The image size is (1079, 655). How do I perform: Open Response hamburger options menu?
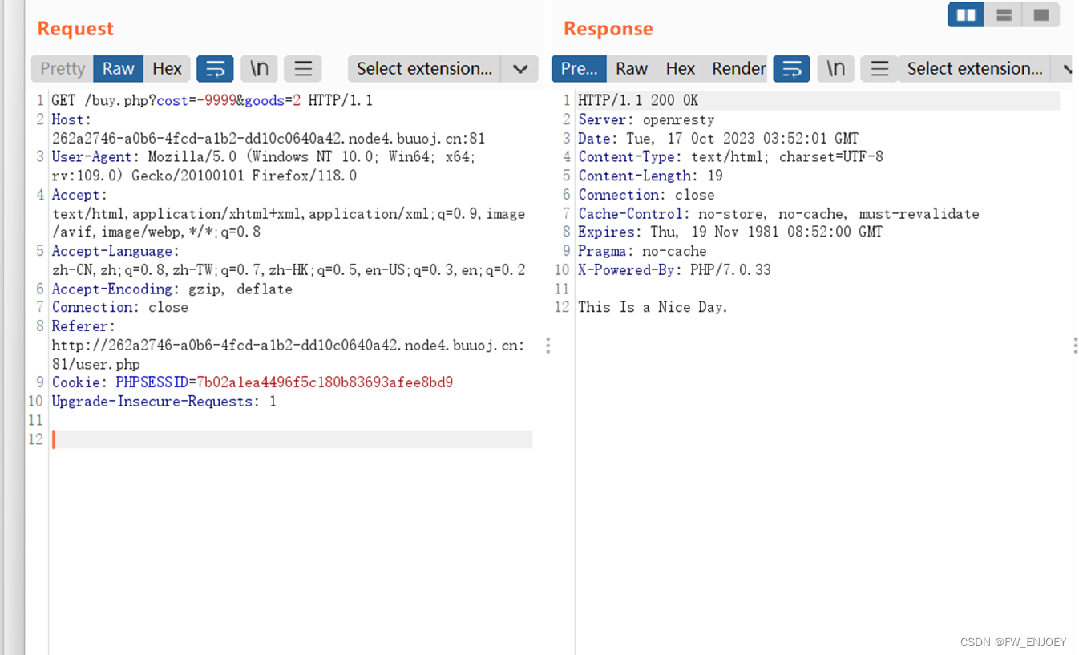click(879, 68)
